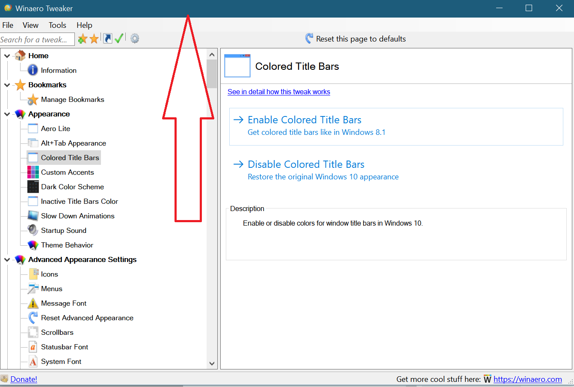Click the System Font letter A icon
The image size is (574, 387).
tap(33, 361)
